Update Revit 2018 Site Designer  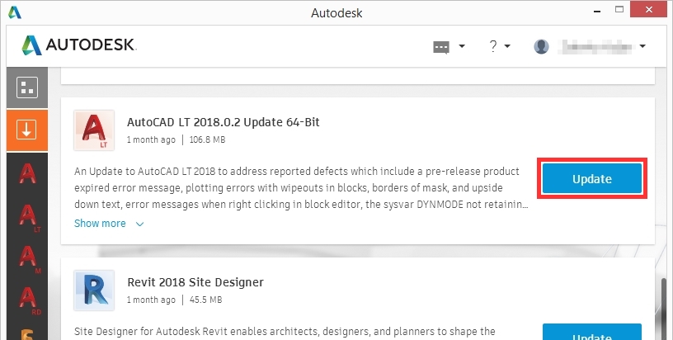click(592, 333)
